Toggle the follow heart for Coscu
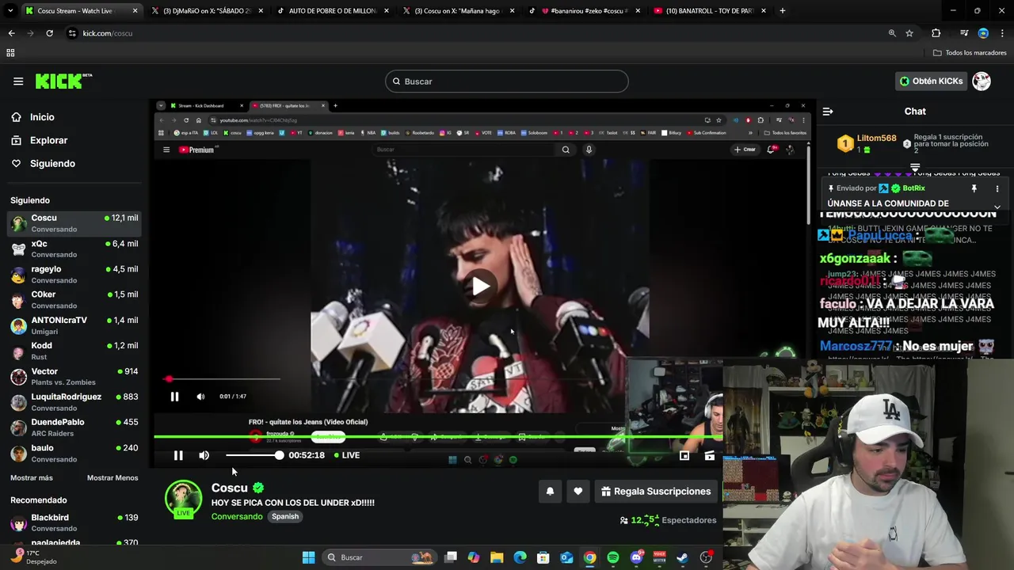 (x=578, y=492)
